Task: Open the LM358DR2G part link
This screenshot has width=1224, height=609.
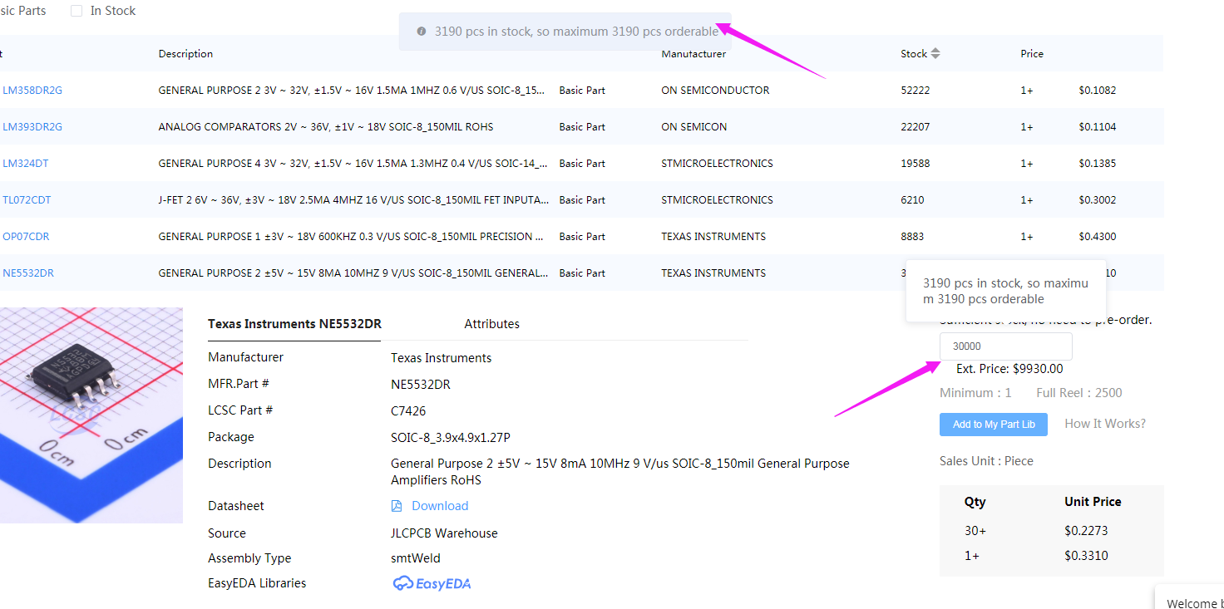Action: pos(32,91)
